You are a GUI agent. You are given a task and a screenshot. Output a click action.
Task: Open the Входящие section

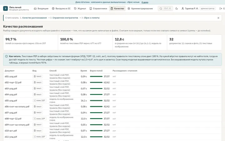(41, 8)
